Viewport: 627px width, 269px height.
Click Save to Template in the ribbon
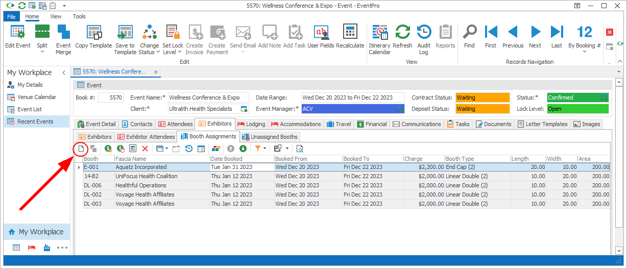coord(125,39)
